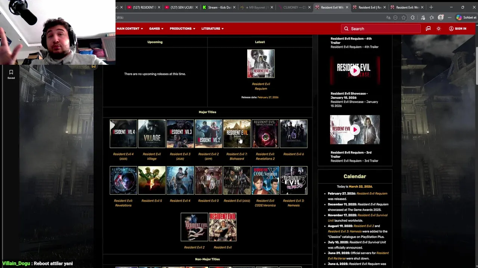478x268 pixels.
Task: Click the Resident Evil Re:Verse calendar link
Action: [x=358, y=256]
